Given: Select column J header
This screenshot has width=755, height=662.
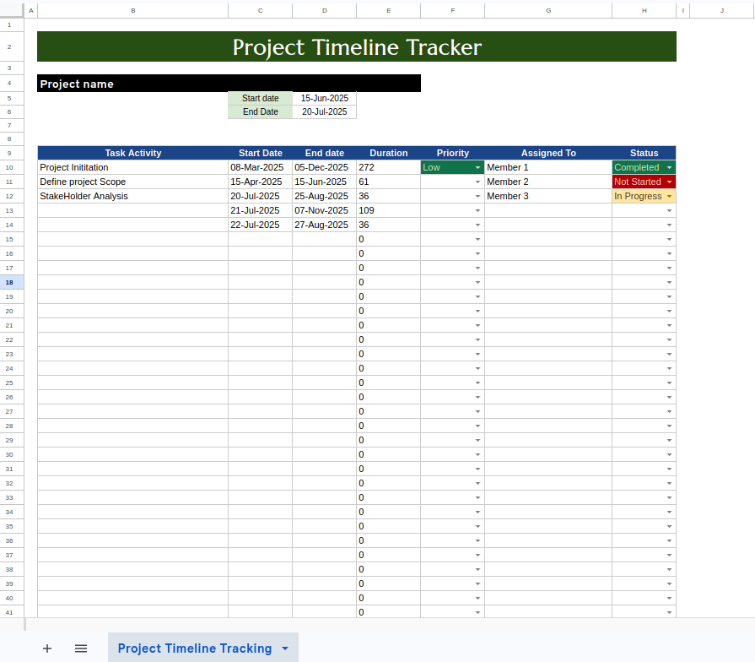Looking at the screenshot, I should click(722, 11).
